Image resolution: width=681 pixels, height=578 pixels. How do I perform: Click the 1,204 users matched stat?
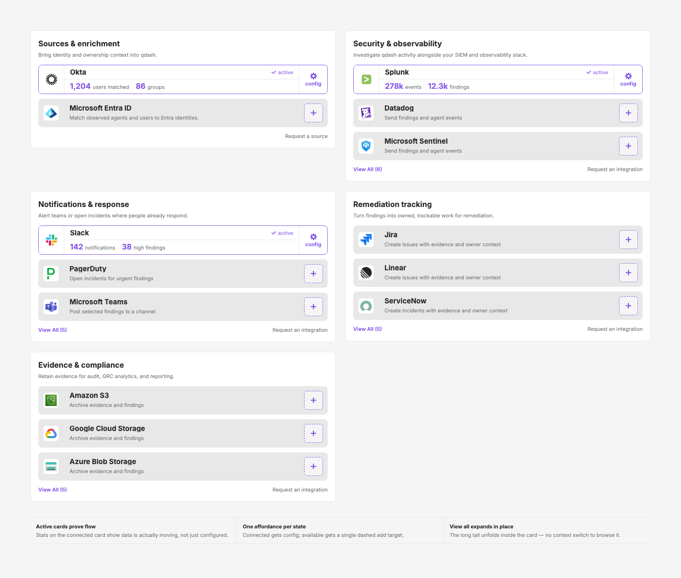[99, 86]
